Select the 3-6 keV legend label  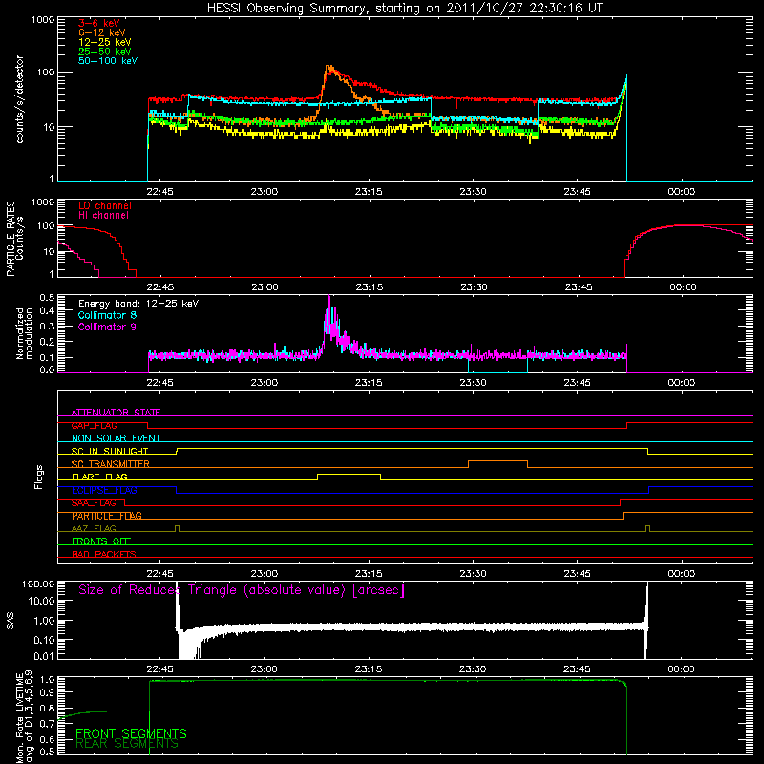point(99,23)
